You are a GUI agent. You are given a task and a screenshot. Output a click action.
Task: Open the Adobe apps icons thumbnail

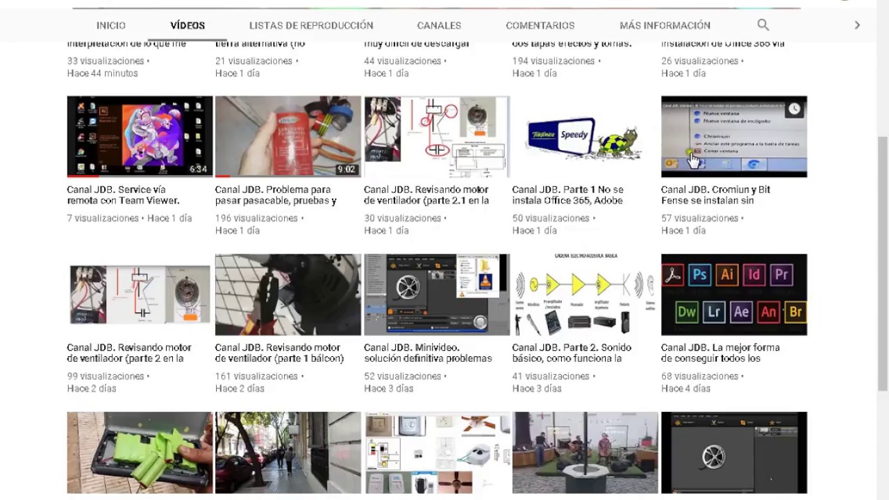coord(734,294)
